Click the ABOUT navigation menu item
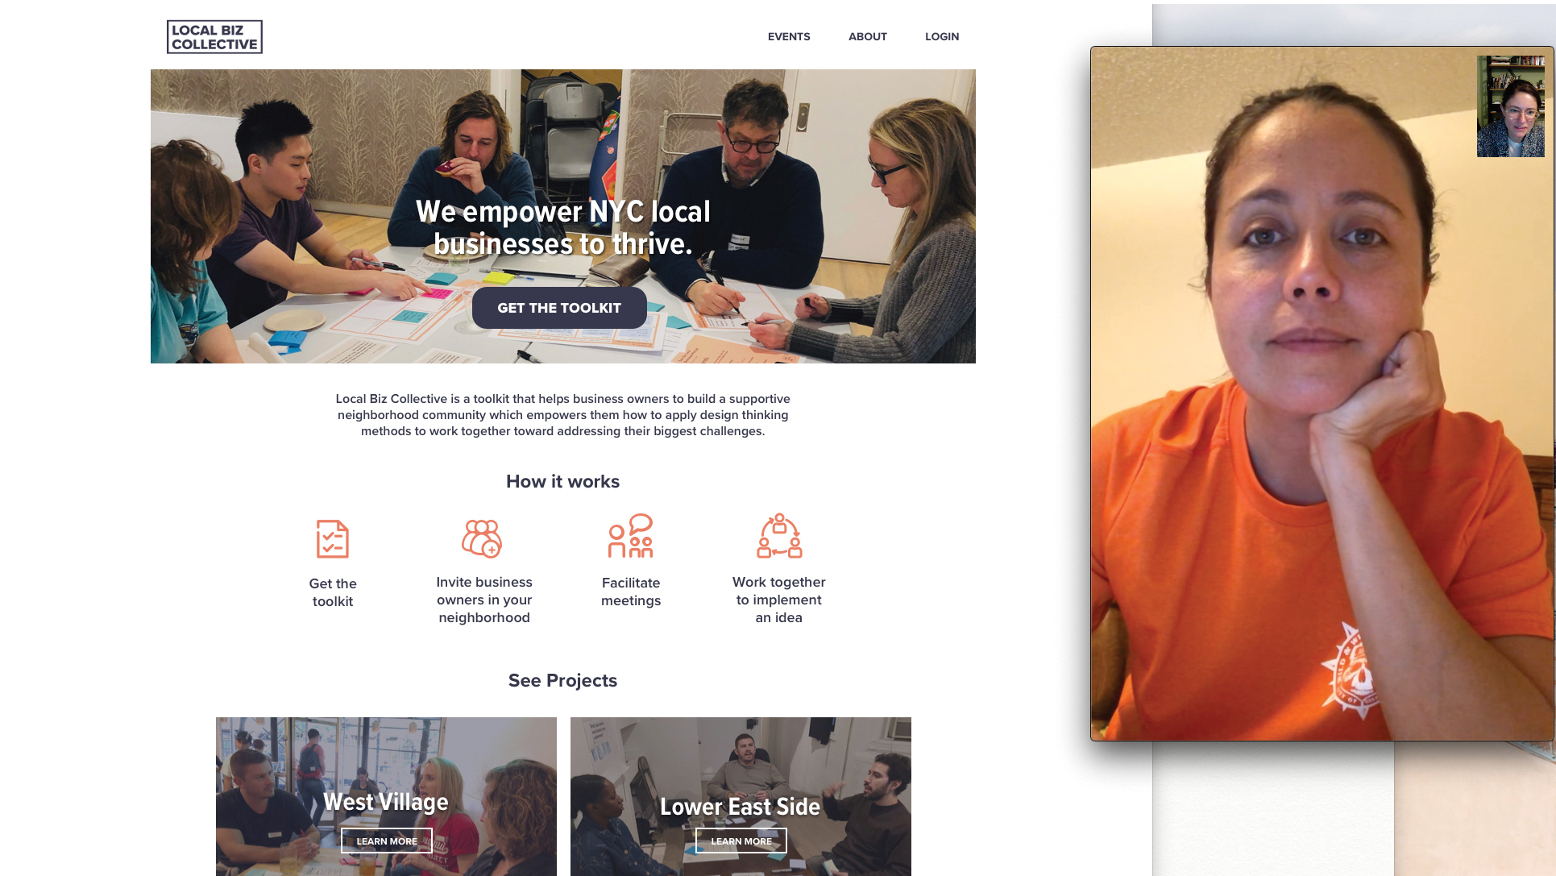1556x876 pixels. [x=867, y=36]
